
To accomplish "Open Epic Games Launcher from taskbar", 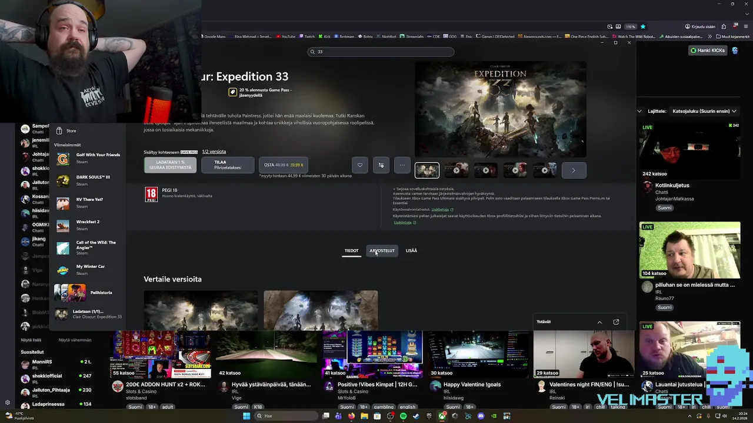I will (429, 416).
